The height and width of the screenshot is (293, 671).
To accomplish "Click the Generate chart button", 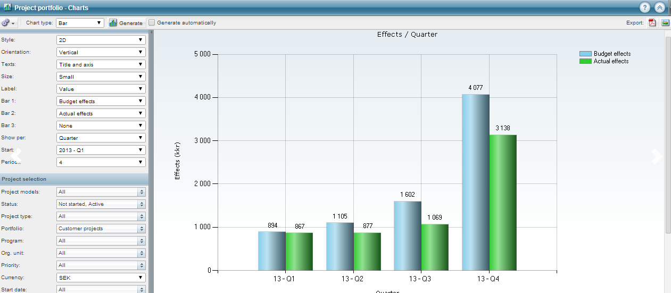I will pyautogui.click(x=126, y=23).
